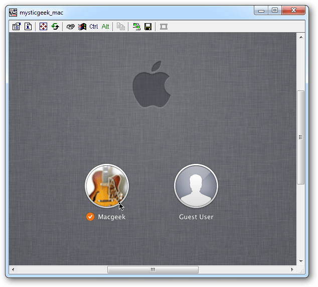Screen dimensions: 318x287
Task: Select the Macgeek guitar avatar
Action: pos(107,186)
